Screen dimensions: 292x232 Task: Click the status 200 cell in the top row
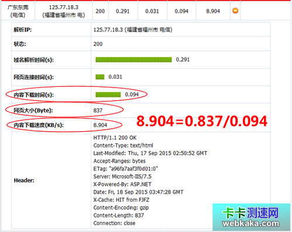coord(100,11)
